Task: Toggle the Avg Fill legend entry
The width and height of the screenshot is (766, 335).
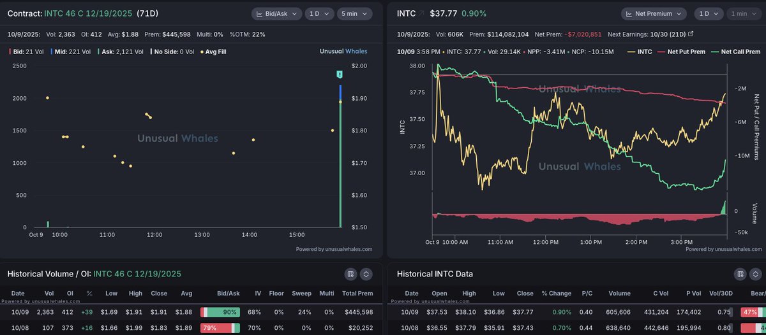Action: point(214,52)
